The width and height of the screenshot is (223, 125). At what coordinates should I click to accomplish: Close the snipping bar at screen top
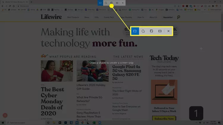click(x=123, y=3)
